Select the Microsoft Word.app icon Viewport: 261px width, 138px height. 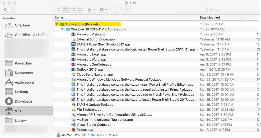(x=73, y=59)
